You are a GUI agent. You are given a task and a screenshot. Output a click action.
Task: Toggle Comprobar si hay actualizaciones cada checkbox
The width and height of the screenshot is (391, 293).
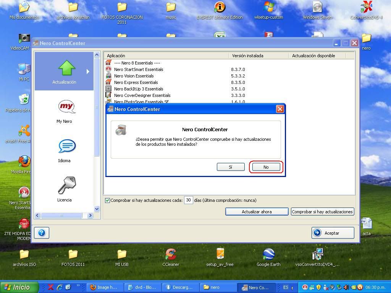tap(107, 200)
